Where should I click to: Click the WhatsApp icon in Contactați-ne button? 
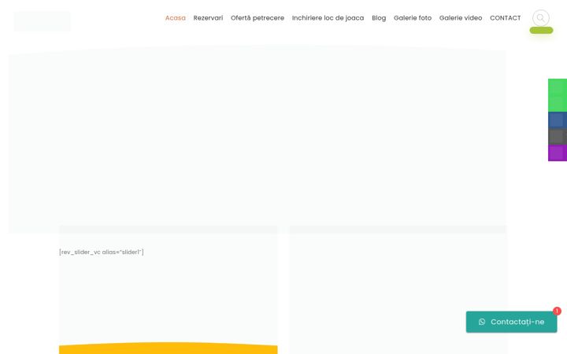click(x=482, y=322)
